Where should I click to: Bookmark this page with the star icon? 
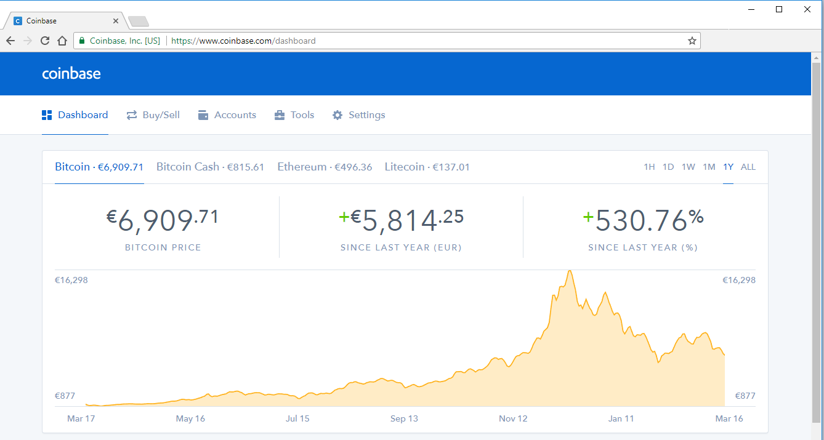(692, 41)
